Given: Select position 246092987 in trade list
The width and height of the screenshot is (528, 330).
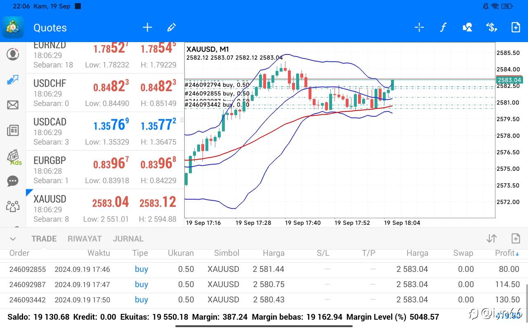Looking at the screenshot, I should pyautogui.click(x=264, y=284).
